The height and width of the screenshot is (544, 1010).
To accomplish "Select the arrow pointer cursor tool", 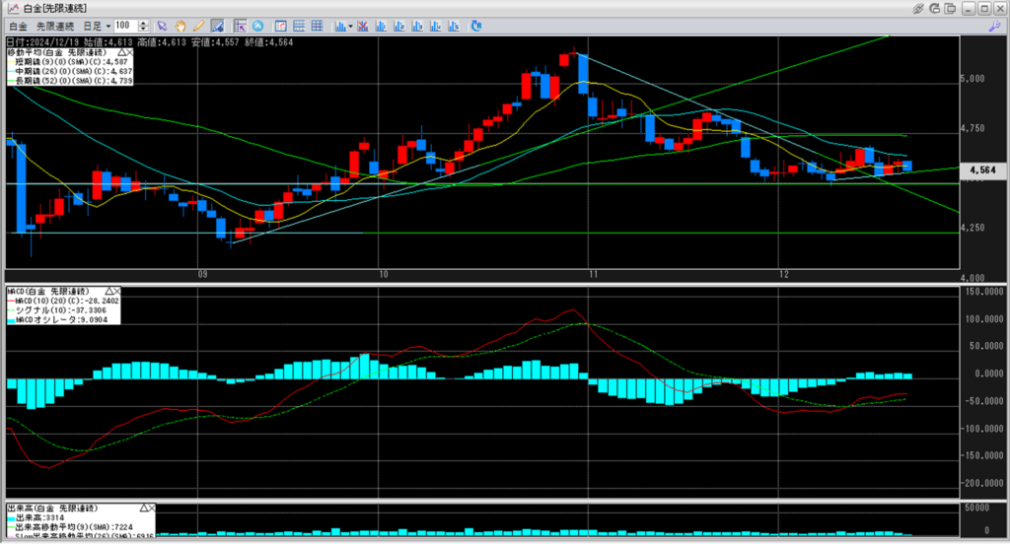I will pos(163,25).
